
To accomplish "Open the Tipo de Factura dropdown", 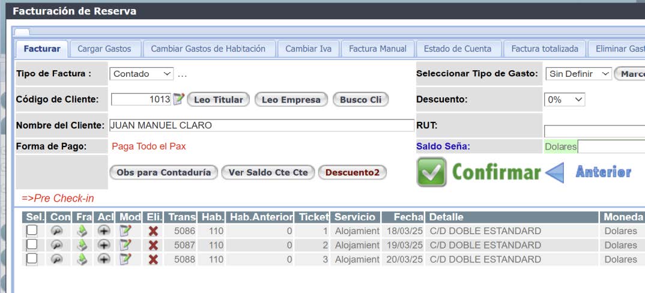I will tap(142, 74).
